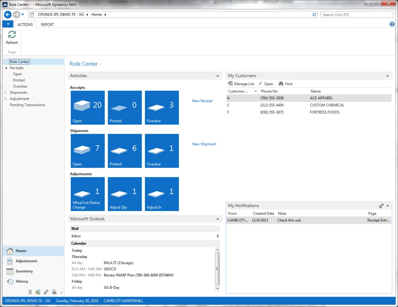This screenshot has height=307, width=398.
Task: Collapse the Microsoft Outlook section
Action: coord(218,219)
